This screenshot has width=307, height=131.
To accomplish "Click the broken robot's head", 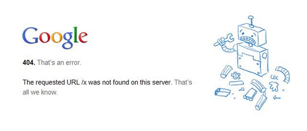I will [252, 35].
